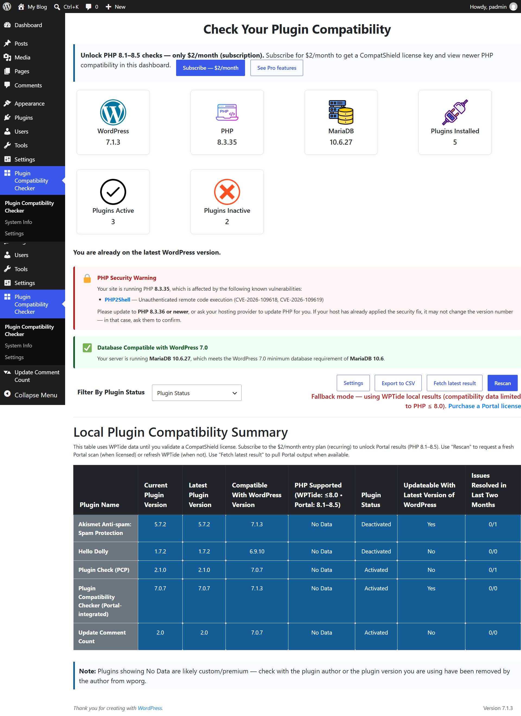Viewport: 521px width, 716px height.
Task: Click the Howdy, padmin greeting
Action: point(488,7)
